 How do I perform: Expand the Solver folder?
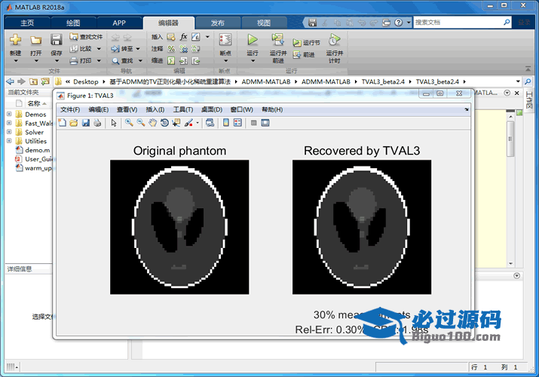(9, 132)
